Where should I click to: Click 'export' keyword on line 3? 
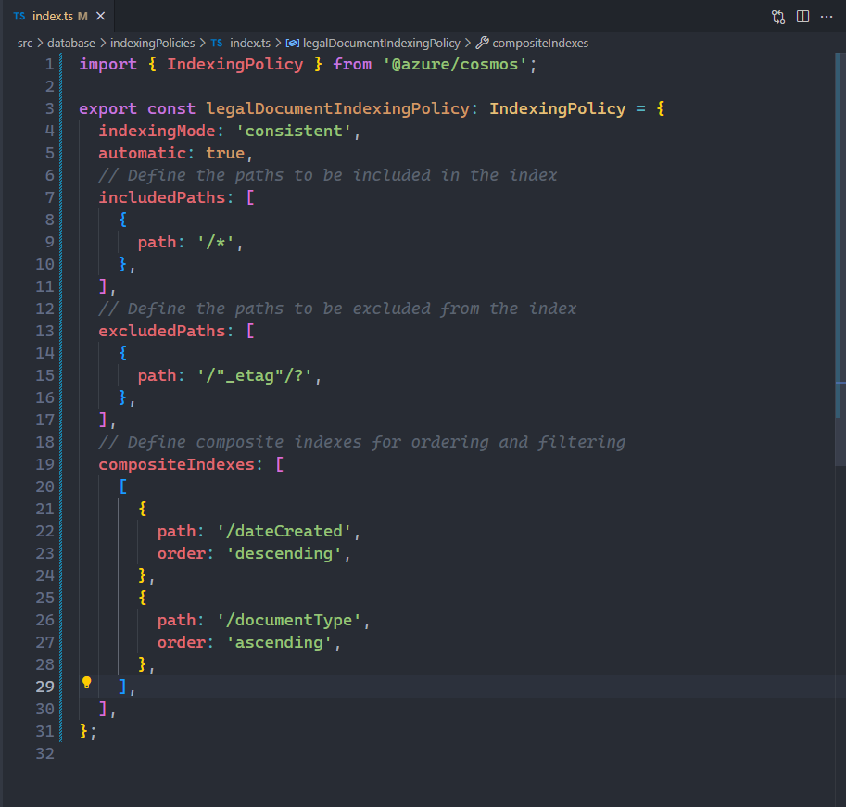pyautogui.click(x=107, y=108)
